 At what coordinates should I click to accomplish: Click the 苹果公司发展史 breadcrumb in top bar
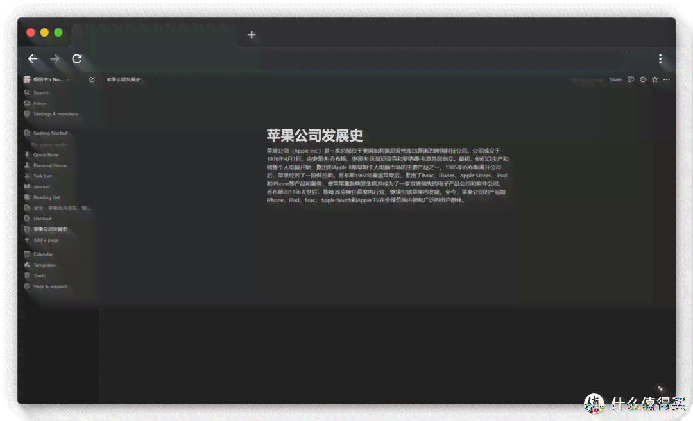123,79
